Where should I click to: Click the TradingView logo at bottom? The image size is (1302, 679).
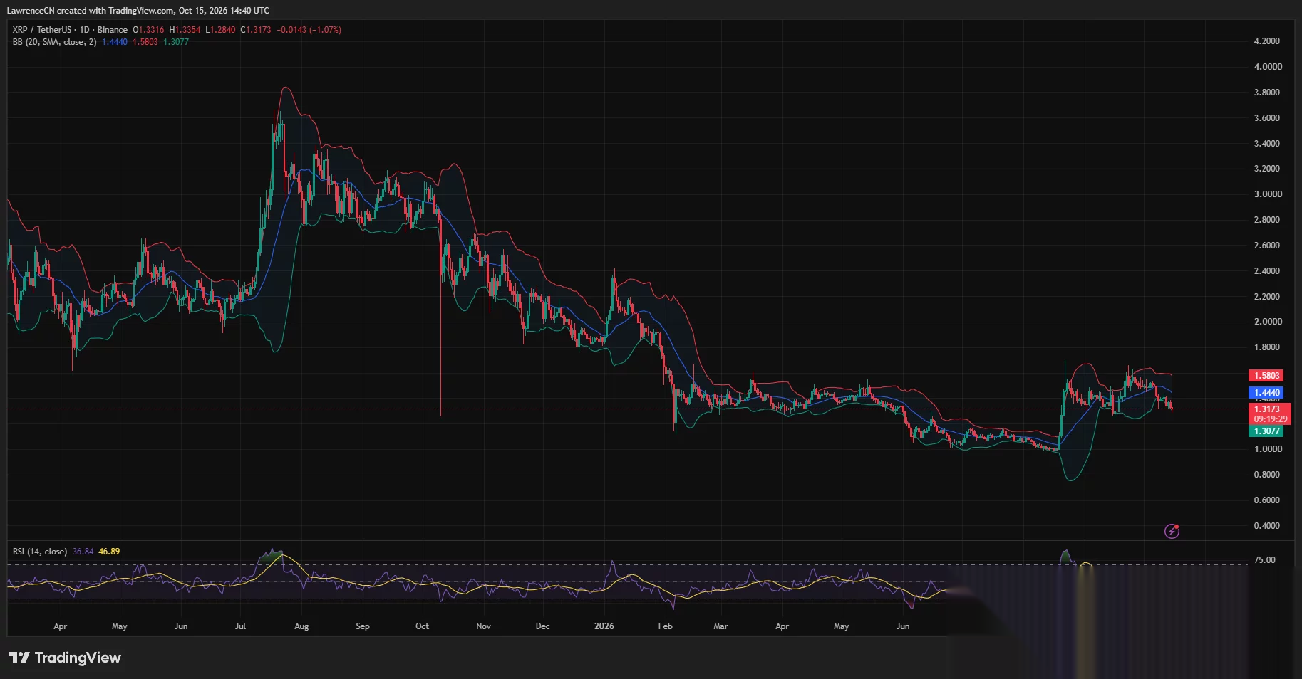pos(65,658)
